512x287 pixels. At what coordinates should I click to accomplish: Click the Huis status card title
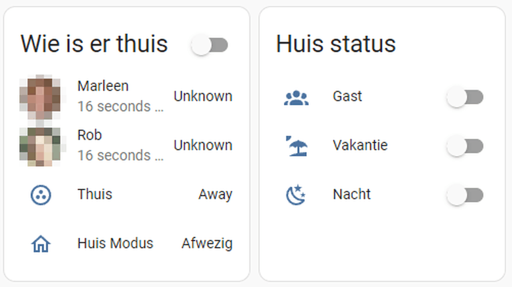pyautogui.click(x=335, y=44)
